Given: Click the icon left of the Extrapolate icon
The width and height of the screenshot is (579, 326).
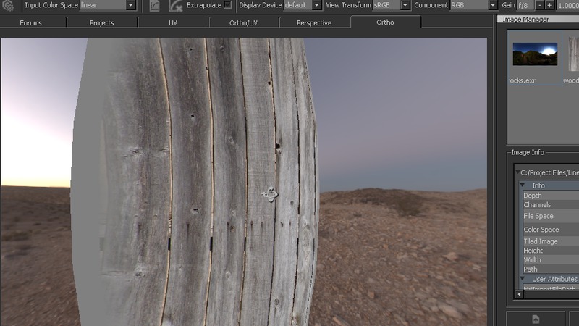Looking at the screenshot, I should [155, 5].
